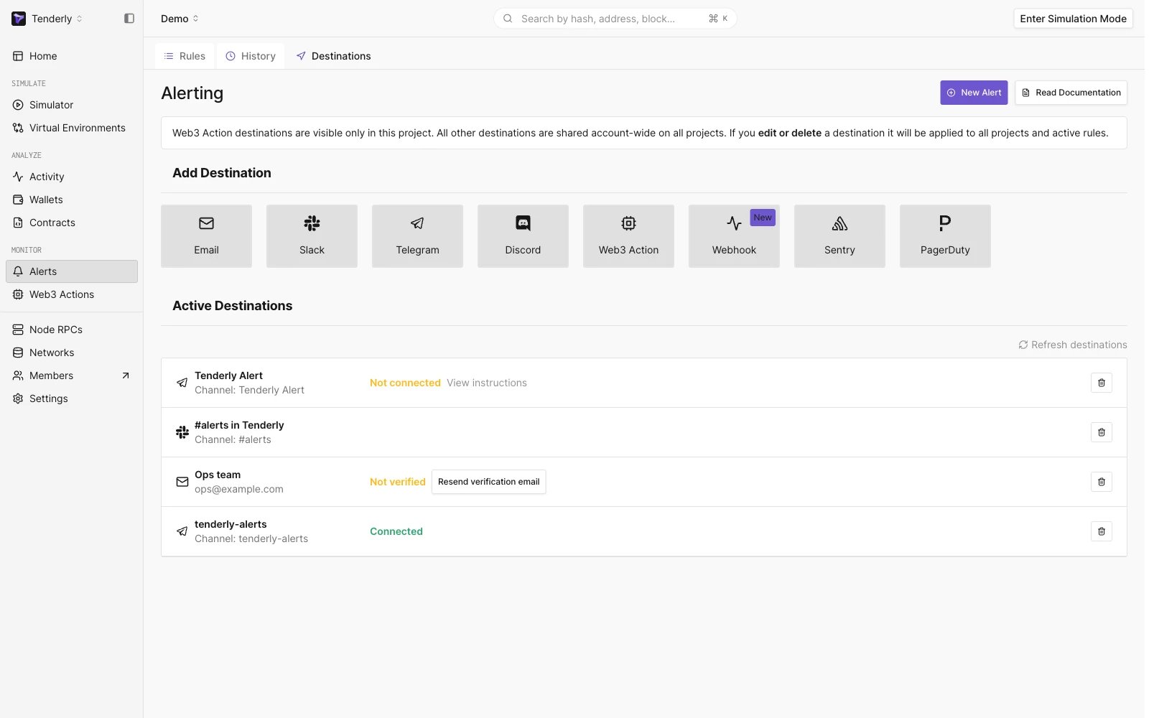Click the search magnifier icon

point(508,19)
